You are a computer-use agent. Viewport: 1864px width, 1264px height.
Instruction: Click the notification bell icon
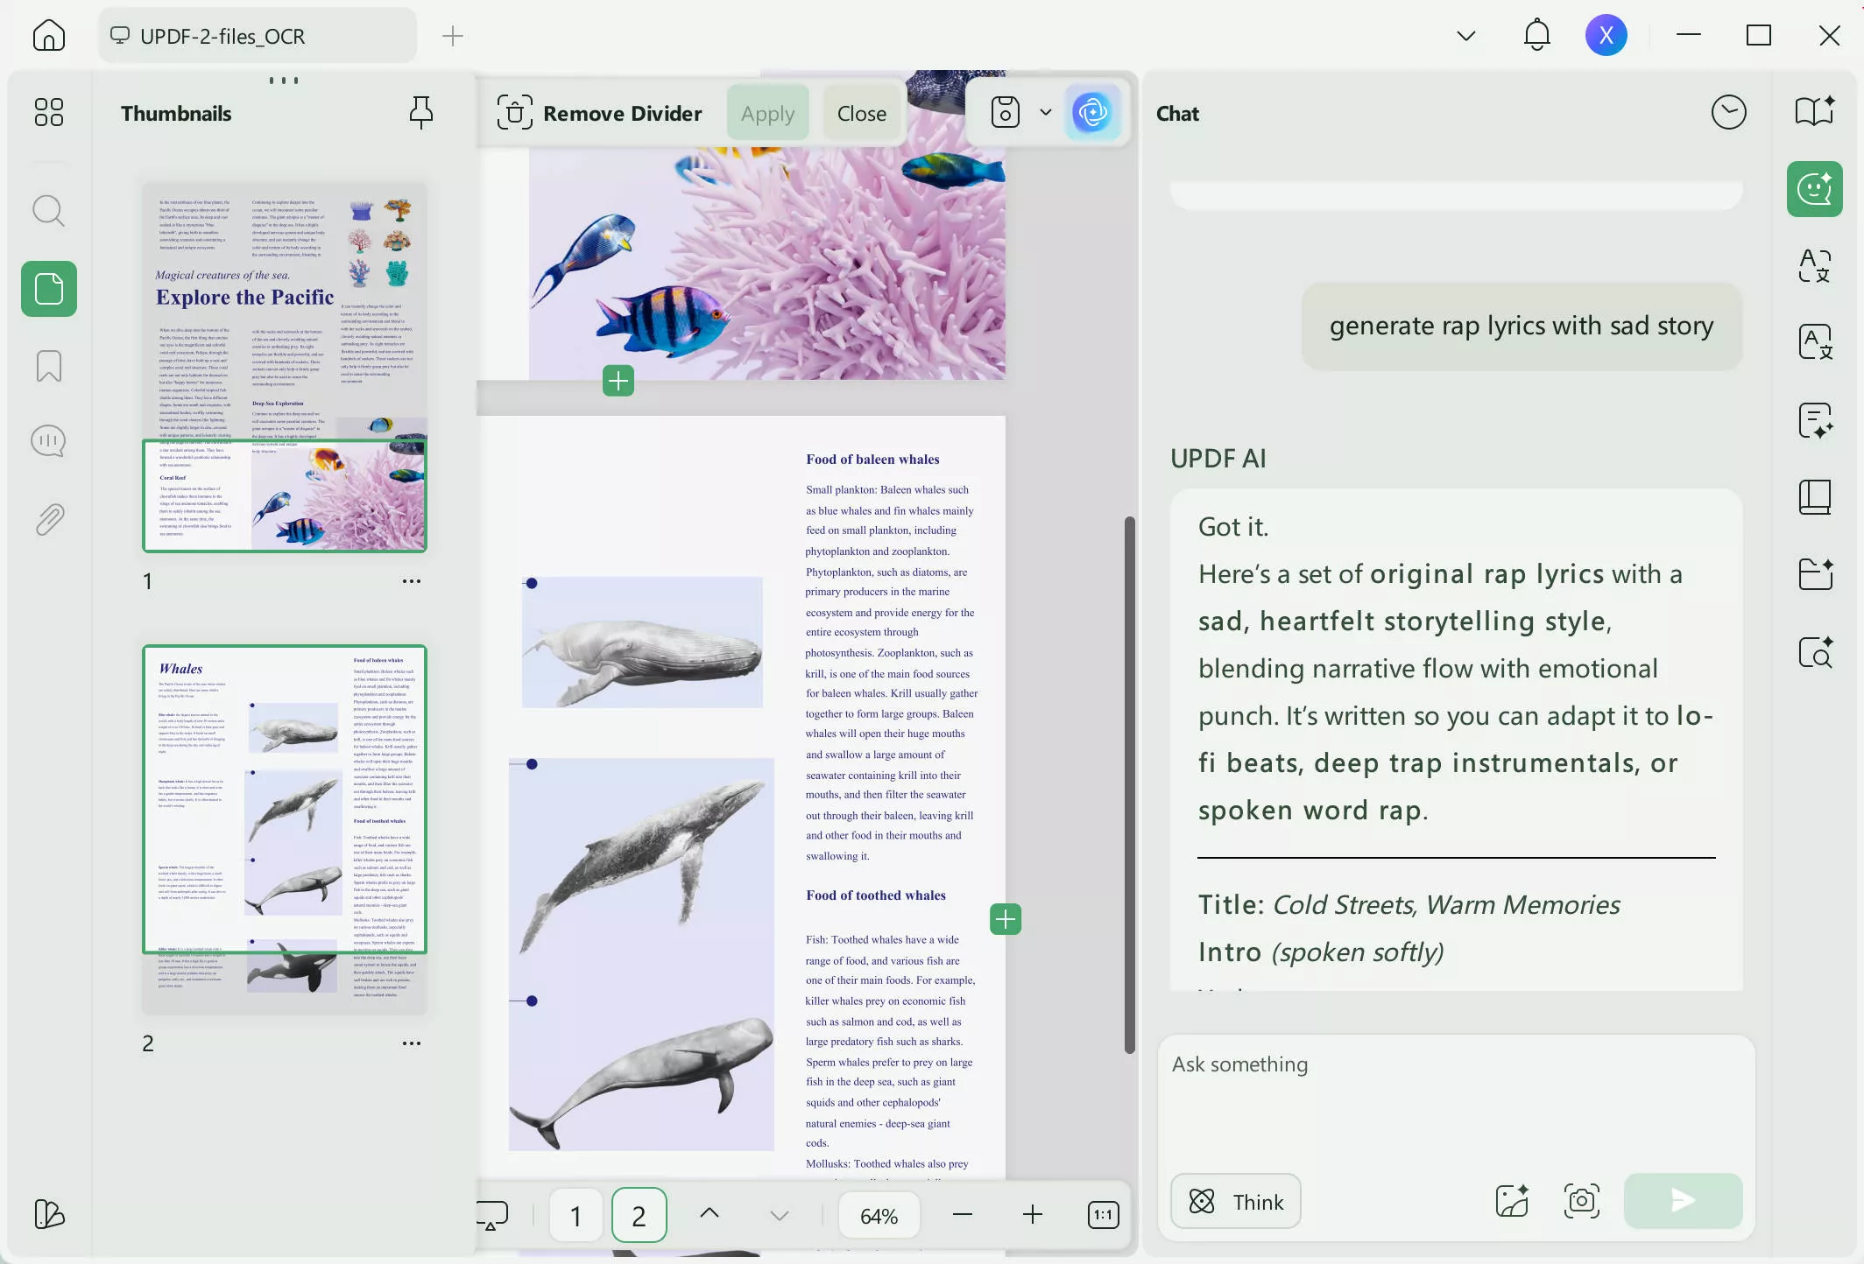1536,36
